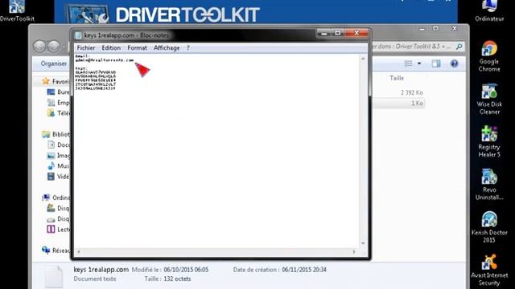Click the Bloc-notes title bar icon
This screenshot has height=289, width=515.
78,35
